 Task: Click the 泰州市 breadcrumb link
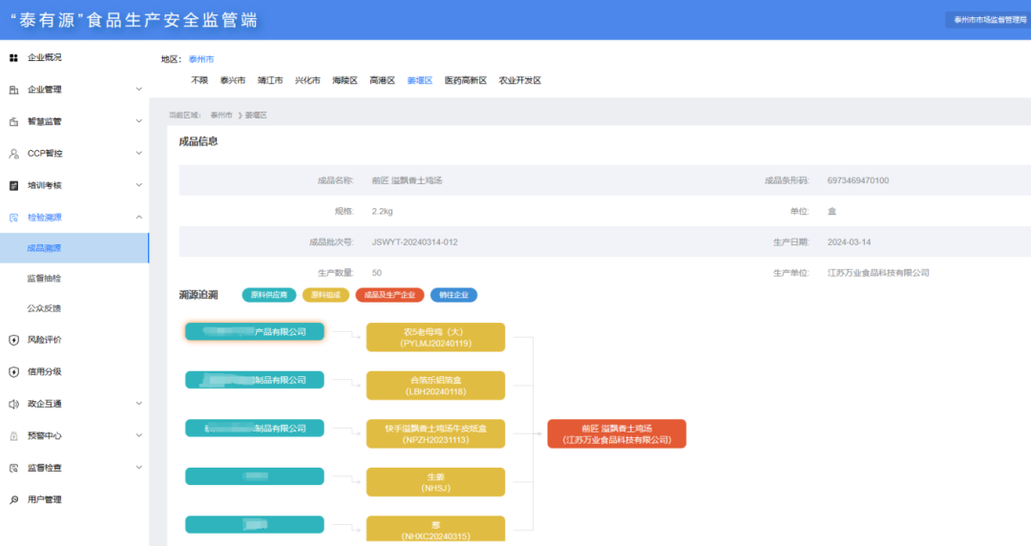[x=221, y=115]
